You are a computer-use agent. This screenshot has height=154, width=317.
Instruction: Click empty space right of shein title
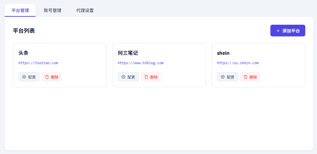268,53
